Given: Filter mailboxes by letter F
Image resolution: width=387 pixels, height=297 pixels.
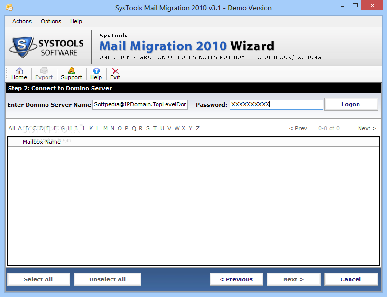Looking at the screenshot, I should [x=55, y=128].
